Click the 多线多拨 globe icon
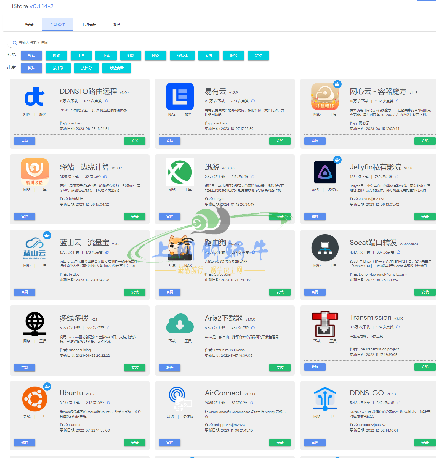 coord(35,323)
